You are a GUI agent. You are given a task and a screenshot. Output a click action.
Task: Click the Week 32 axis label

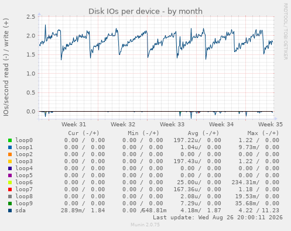123,125
